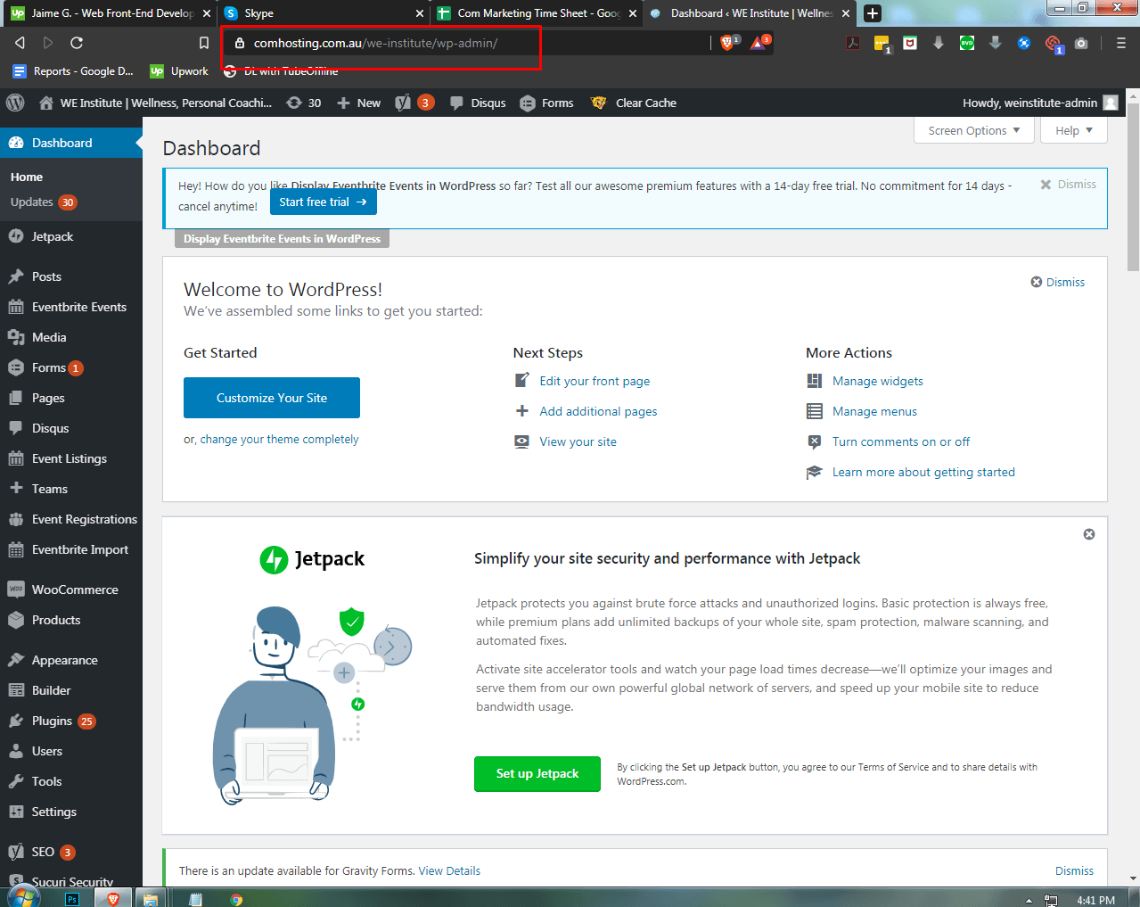Click the browser back arrow
This screenshot has width=1140, height=907.
point(20,43)
